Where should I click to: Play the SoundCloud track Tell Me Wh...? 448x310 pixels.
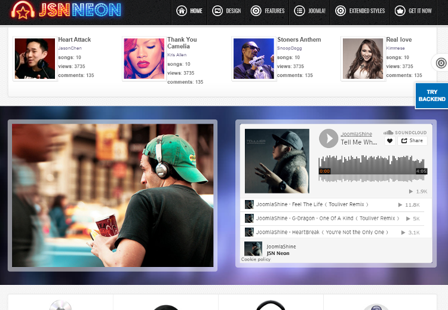pos(328,139)
